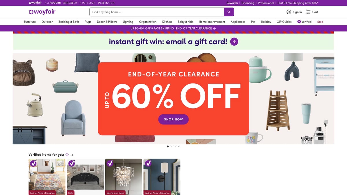Open the Verified menu with checkmark badge
The height and width of the screenshot is (195, 347).
coord(304,22)
